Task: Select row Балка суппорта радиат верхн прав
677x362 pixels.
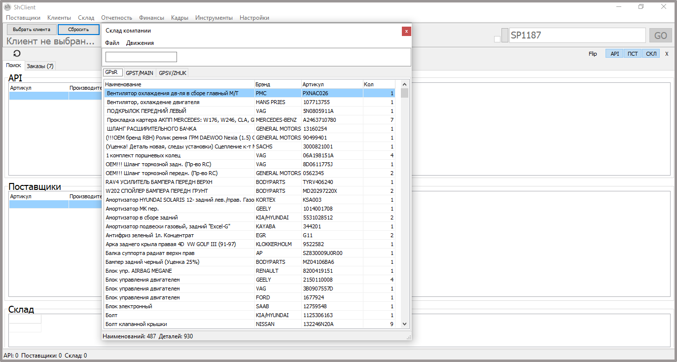Action: (249, 253)
